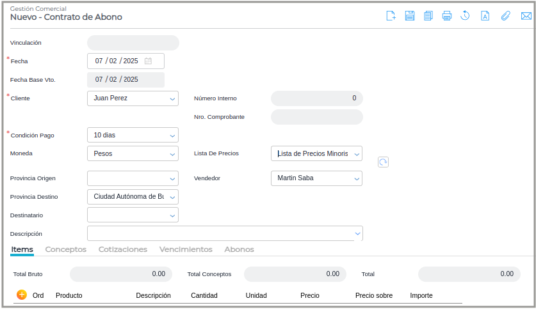
Task: Print the contract using the printer icon
Action: pos(447,16)
